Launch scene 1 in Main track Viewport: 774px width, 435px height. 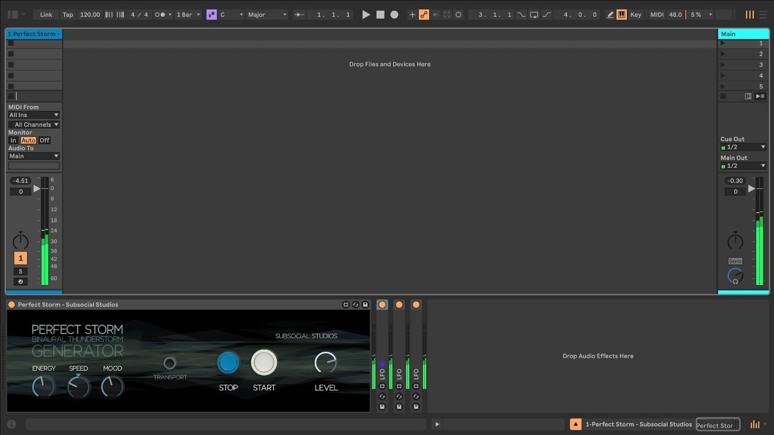(723, 43)
